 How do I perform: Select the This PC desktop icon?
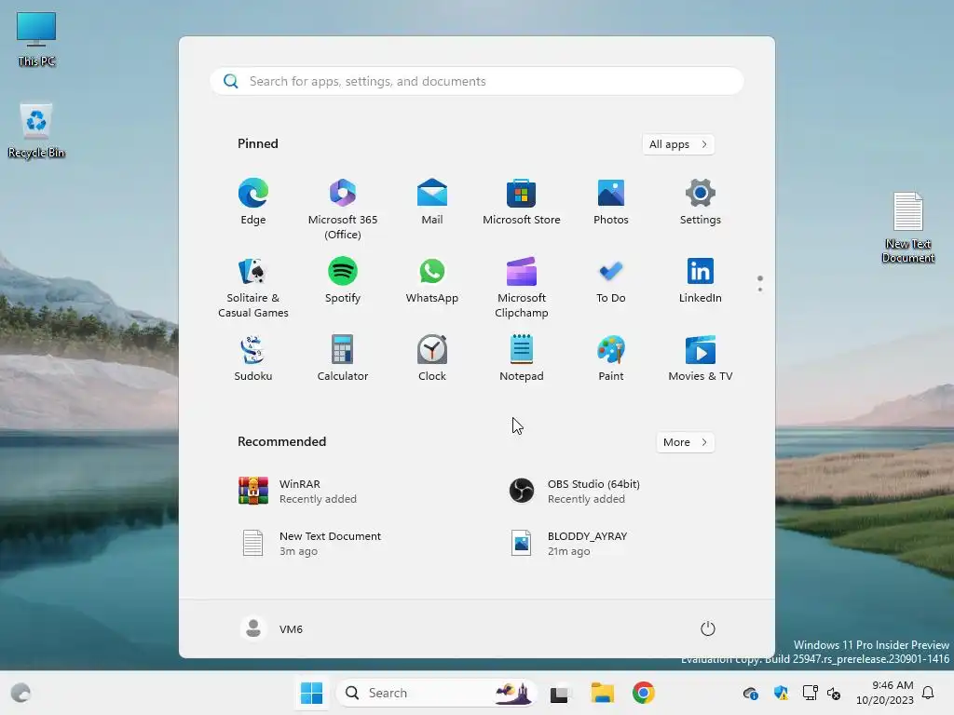pyautogui.click(x=36, y=39)
